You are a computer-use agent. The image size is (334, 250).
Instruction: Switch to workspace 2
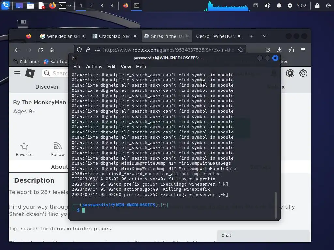click(91, 6)
